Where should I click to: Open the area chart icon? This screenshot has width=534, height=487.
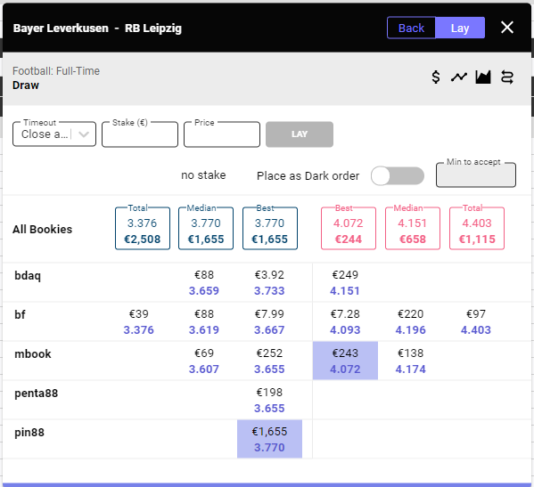pos(483,77)
